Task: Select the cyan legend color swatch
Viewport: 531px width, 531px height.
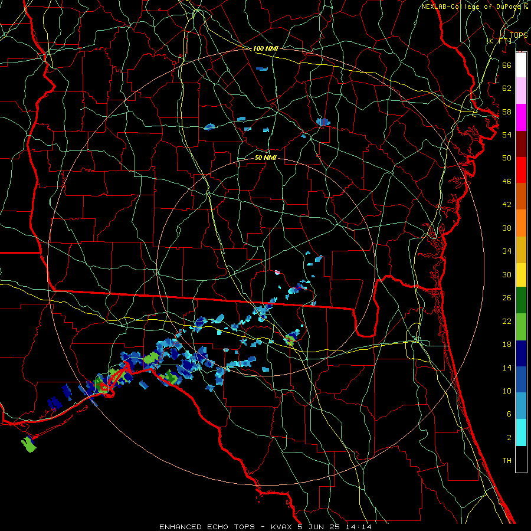Action: pyautogui.click(x=521, y=432)
